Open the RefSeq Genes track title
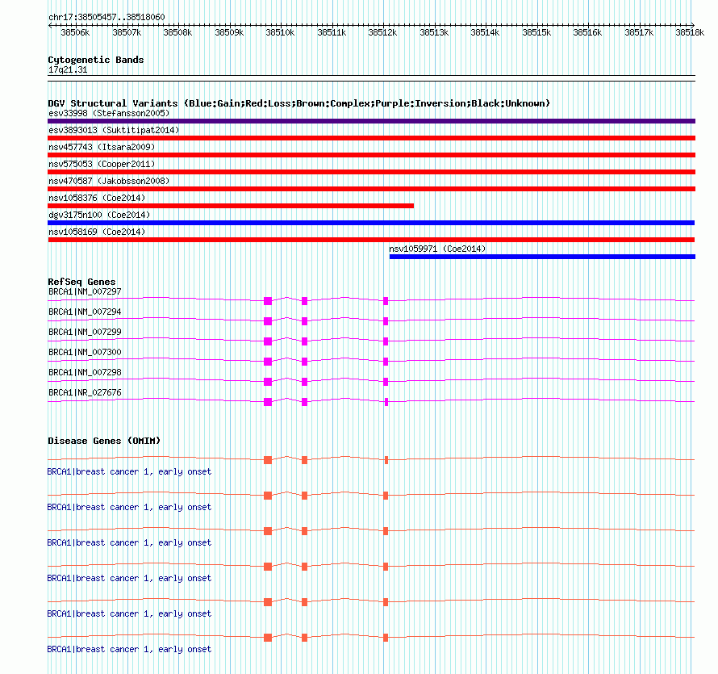 [x=81, y=282]
